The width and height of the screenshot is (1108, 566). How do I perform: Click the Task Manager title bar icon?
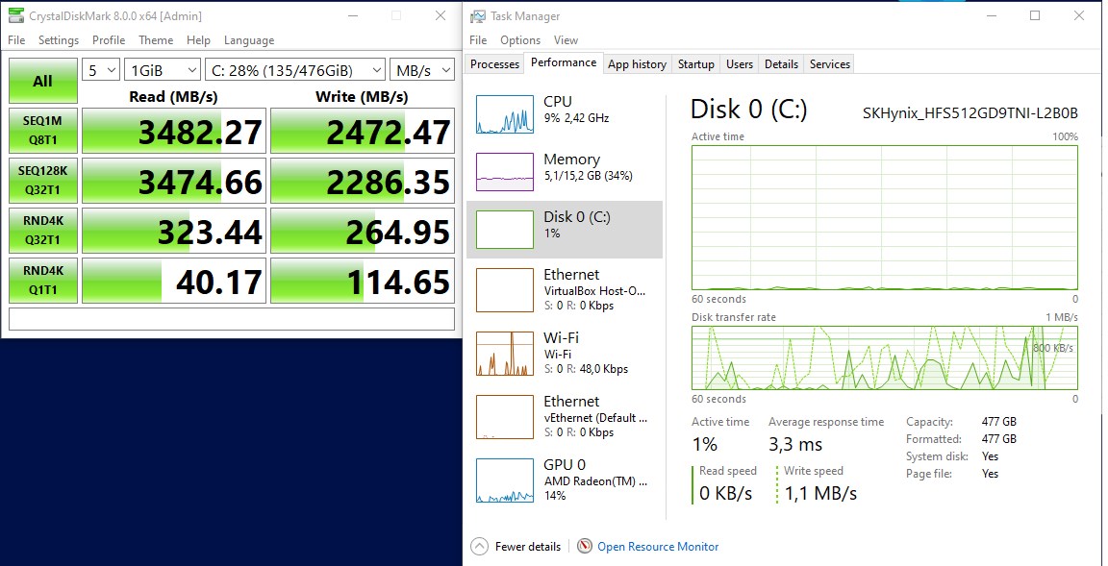477,16
